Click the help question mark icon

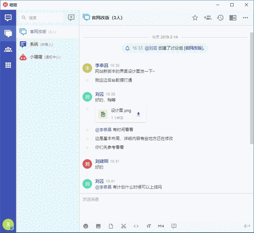point(174,226)
